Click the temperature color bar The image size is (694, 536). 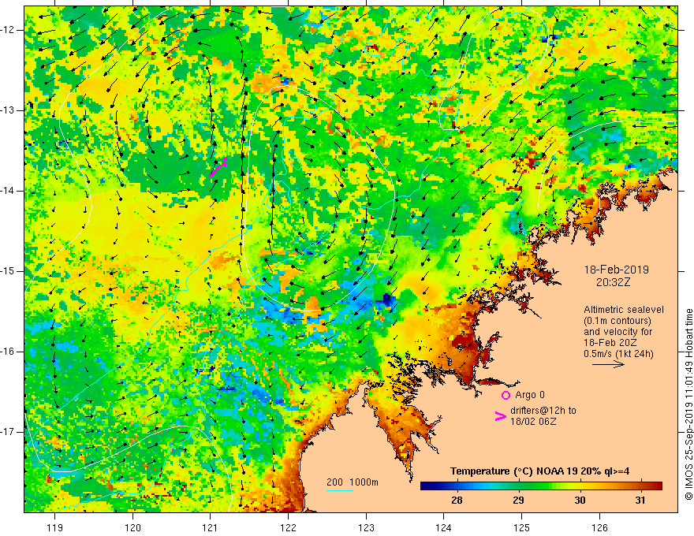tap(541, 486)
